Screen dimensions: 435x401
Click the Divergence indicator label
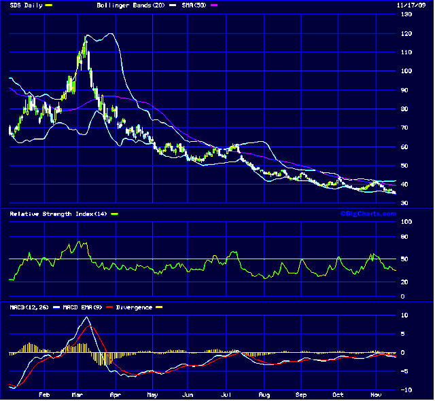click(x=132, y=307)
